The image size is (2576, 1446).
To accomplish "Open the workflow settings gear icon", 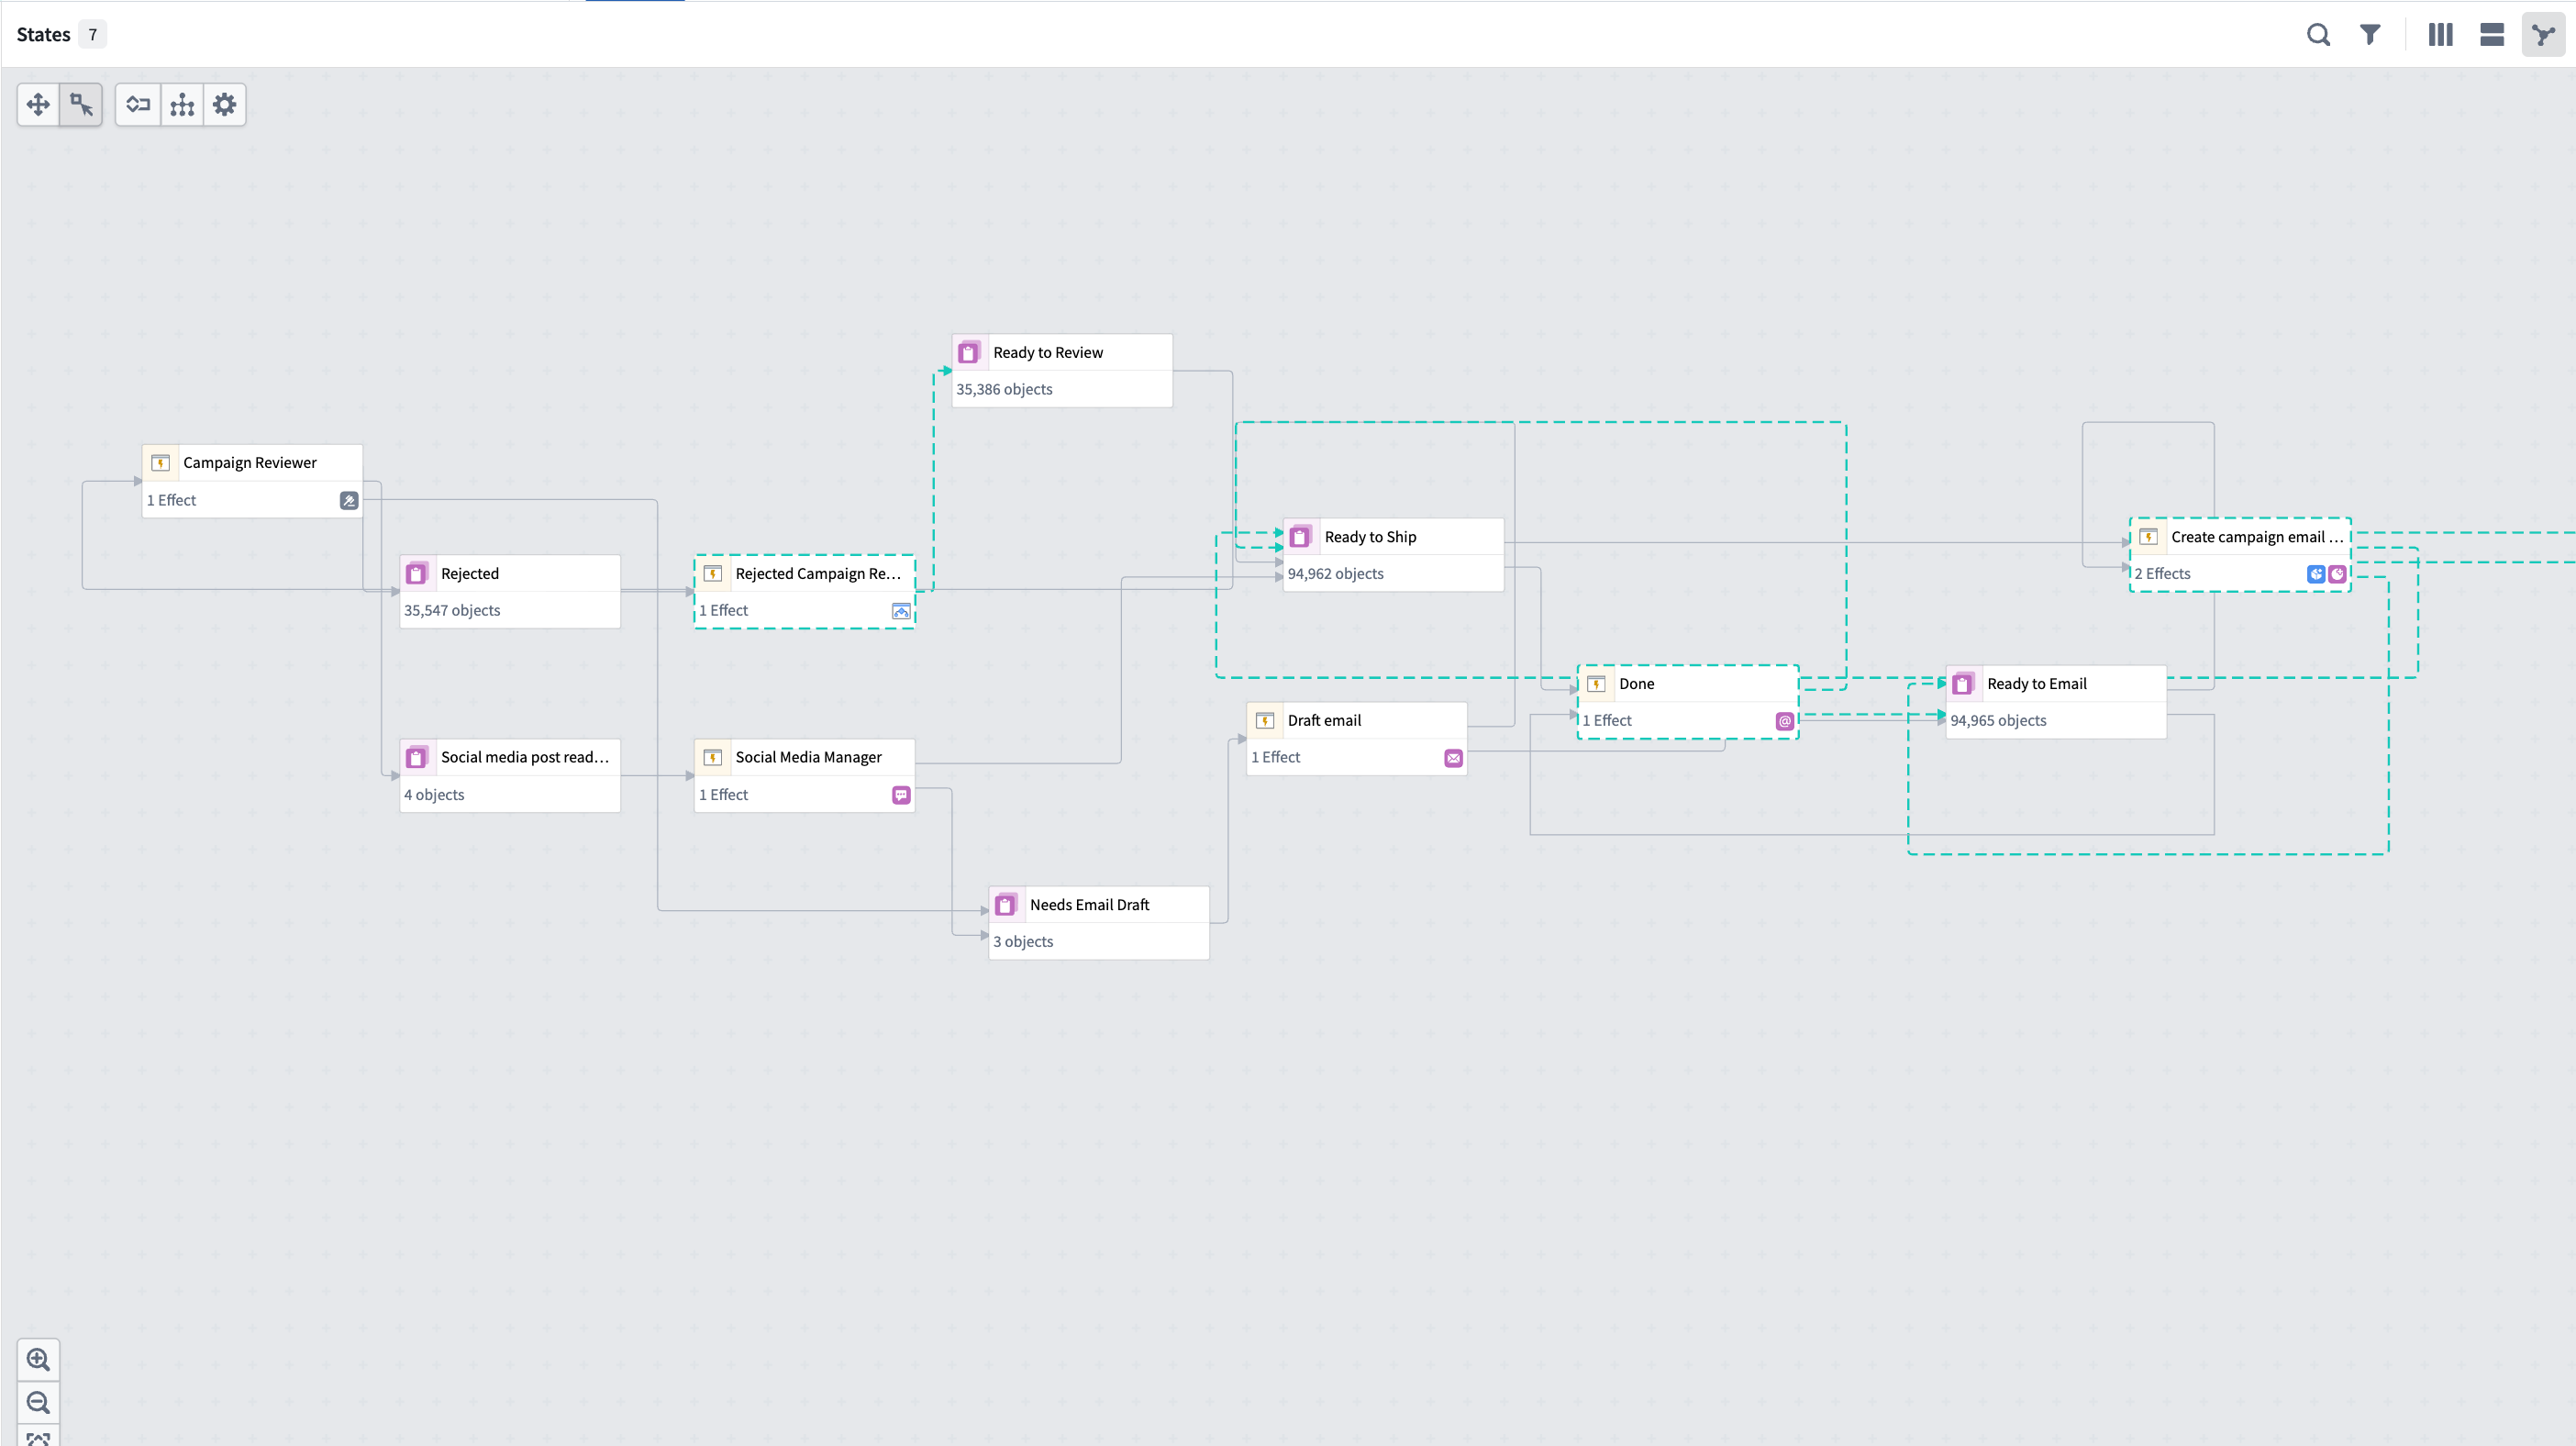I will pos(224,104).
